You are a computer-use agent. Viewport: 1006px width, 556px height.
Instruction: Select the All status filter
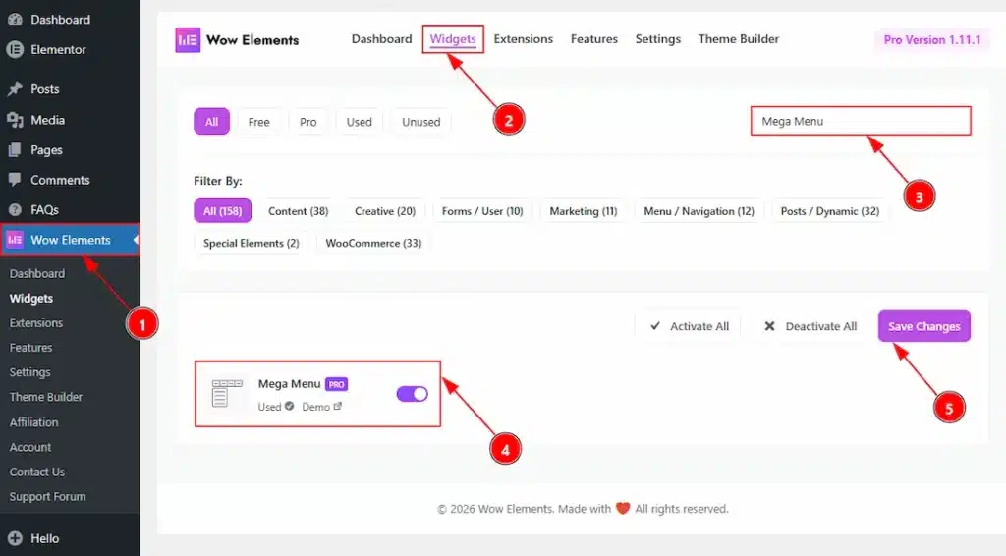click(x=212, y=122)
